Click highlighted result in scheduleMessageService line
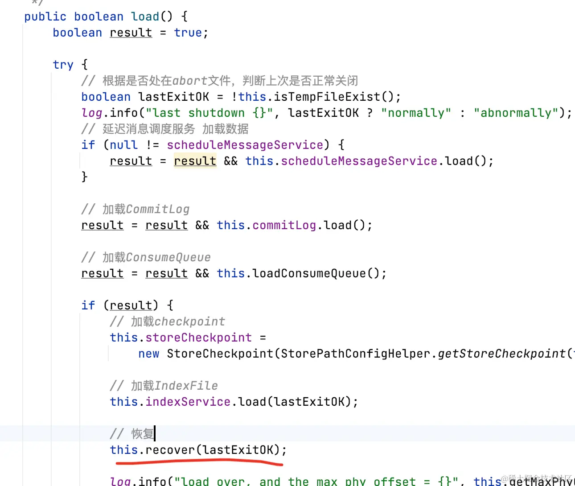The image size is (575, 486). pos(195,161)
